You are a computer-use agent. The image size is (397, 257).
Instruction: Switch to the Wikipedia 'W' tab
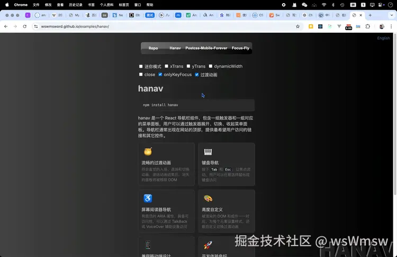click(x=58, y=15)
